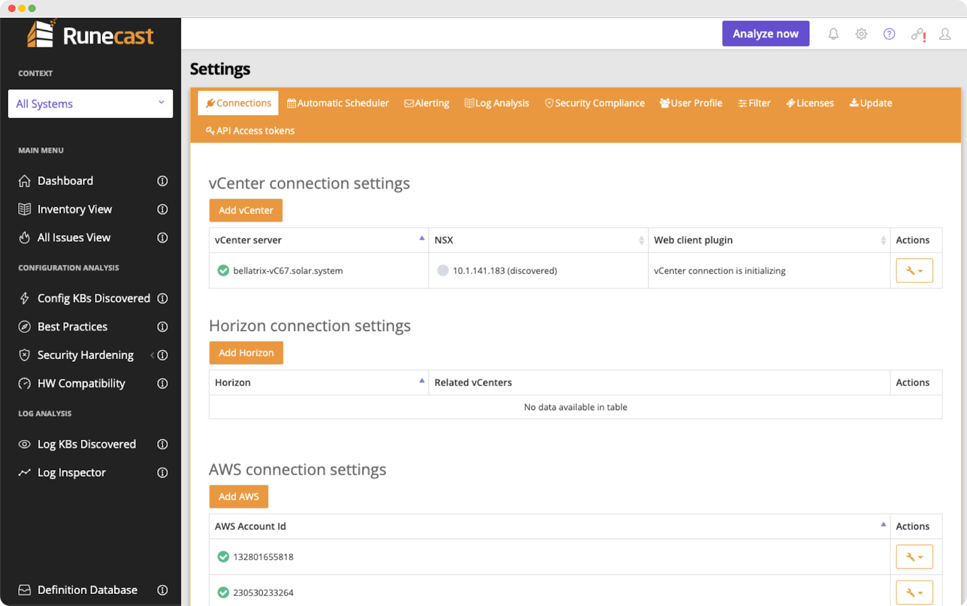This screenshot has width=967, height=606.
Task: Click green status check for bellatrix-vC67.solar.system
Action: coord(223,271)
